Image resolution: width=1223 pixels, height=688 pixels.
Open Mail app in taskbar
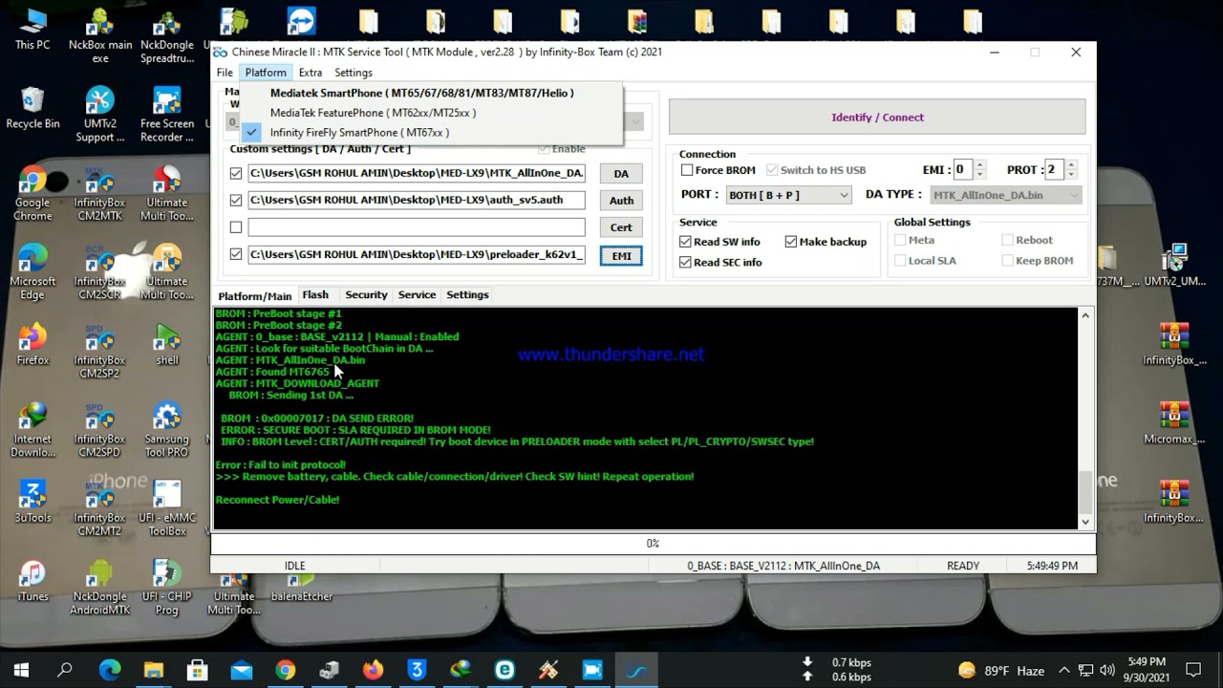[241, 670]
